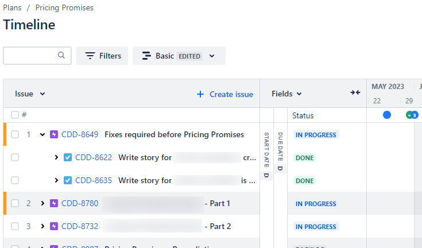Collapse fields with the inward arrows icon
422x248 pixels.
(355, 92)
